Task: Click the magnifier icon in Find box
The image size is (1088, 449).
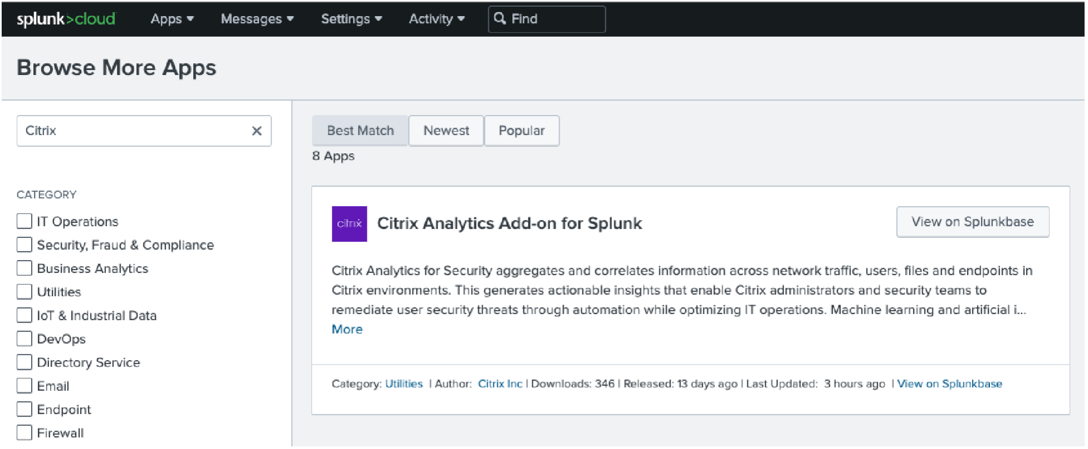Action: (x=500, y=18)
